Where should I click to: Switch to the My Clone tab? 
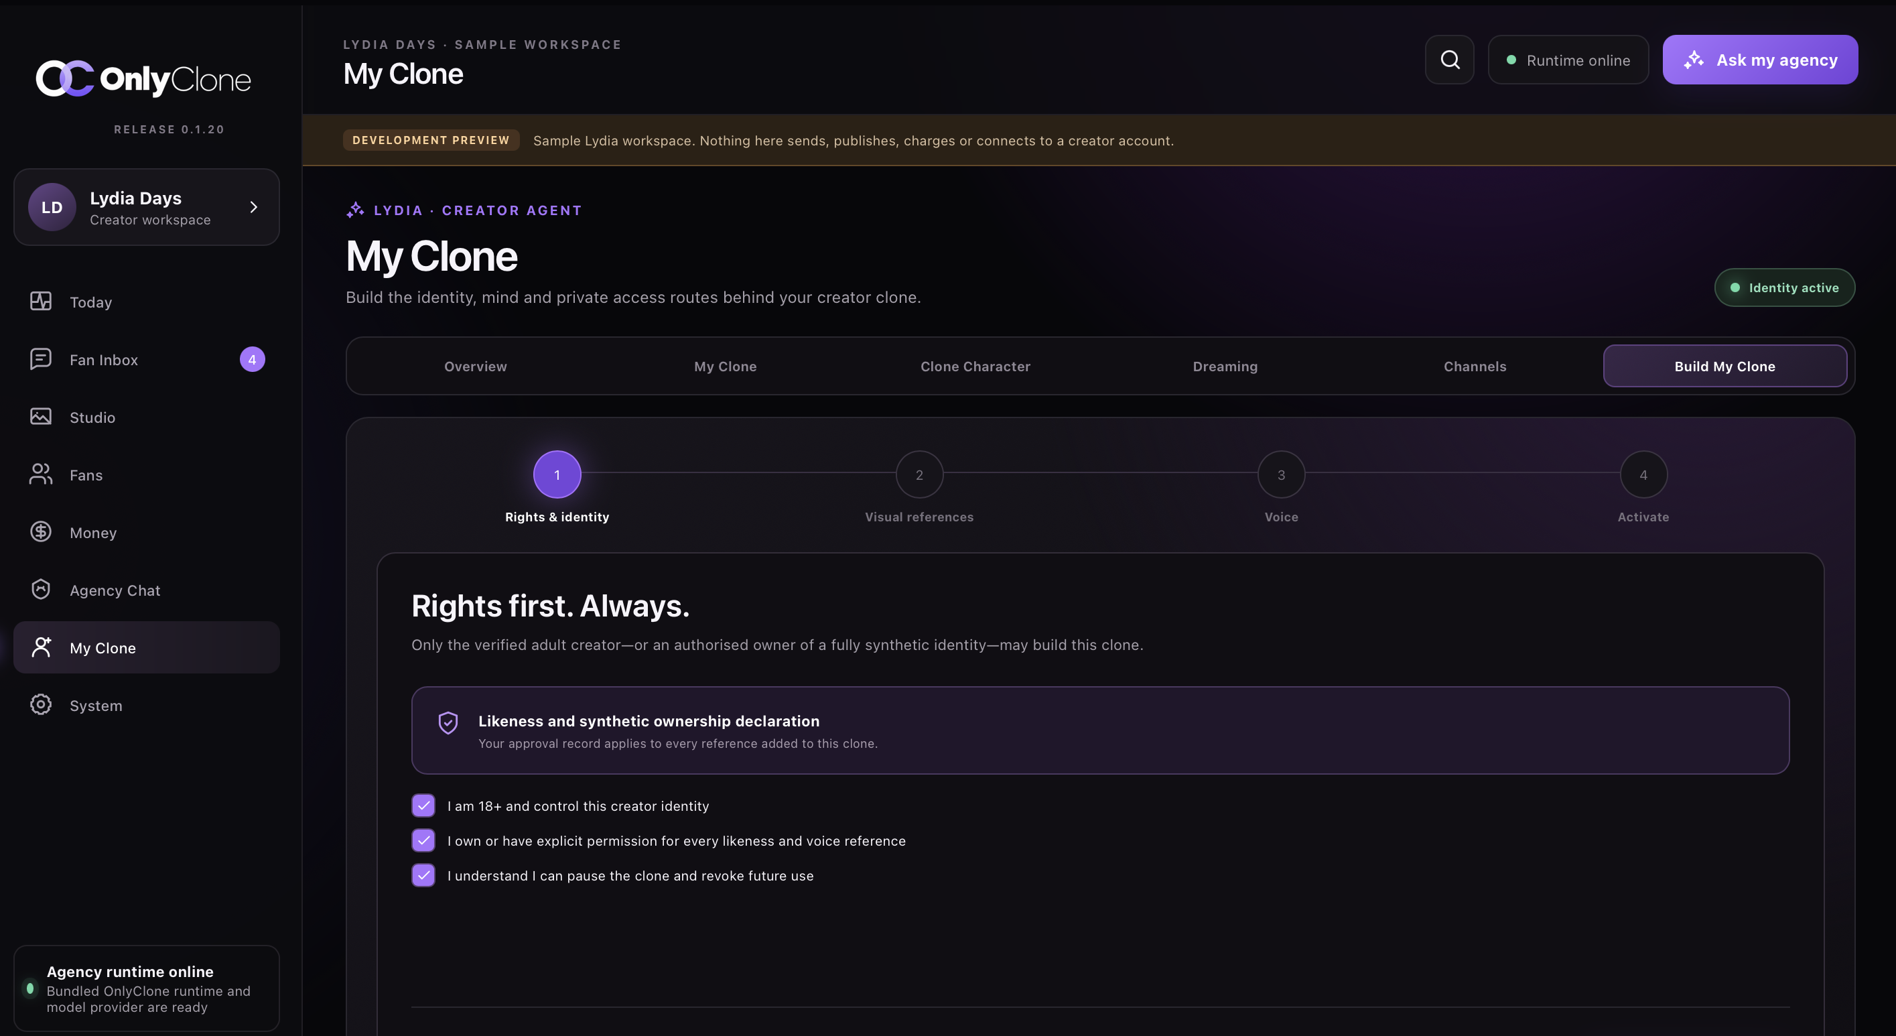pyautogui.click(x=725, y=366)
